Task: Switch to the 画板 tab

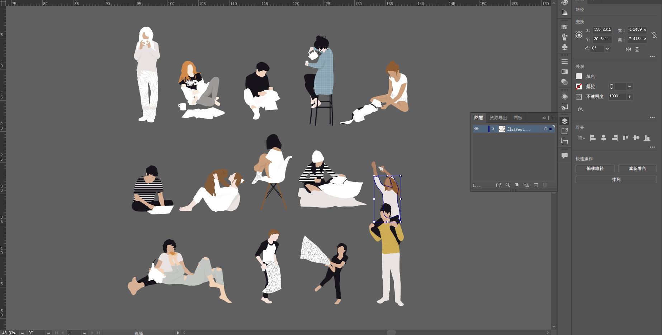Action: pyautogui.click(x=518, y=118)
